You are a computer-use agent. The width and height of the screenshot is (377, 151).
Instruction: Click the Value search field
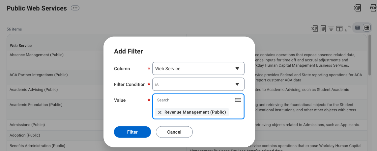pyautogui.click(x=193, y=100)
